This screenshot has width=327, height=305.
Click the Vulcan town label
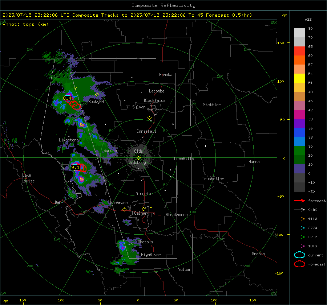pyautogui.click(x=185, y=269)
